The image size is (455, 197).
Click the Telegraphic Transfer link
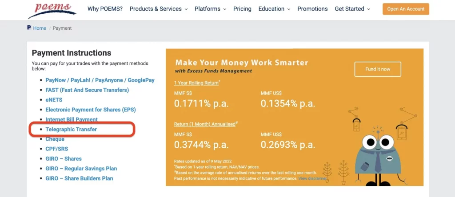tap(71, 130)
